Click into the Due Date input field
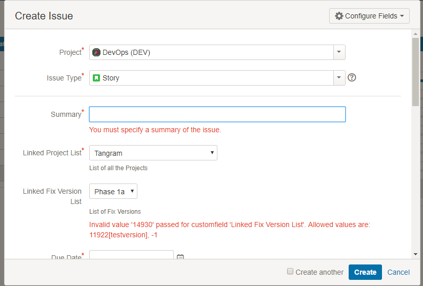Screen dimensions: 423x286 pos(131,255)
